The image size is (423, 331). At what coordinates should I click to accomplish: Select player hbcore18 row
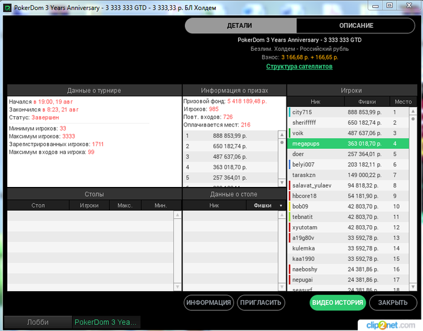(x=348, y=196)
